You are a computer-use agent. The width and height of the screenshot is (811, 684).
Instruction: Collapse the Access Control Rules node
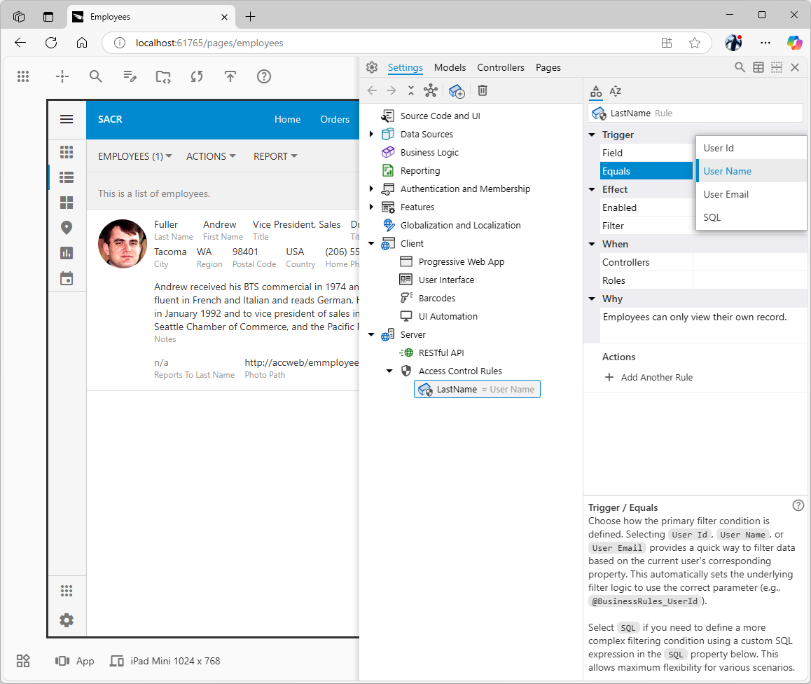(x=389, y=371)
